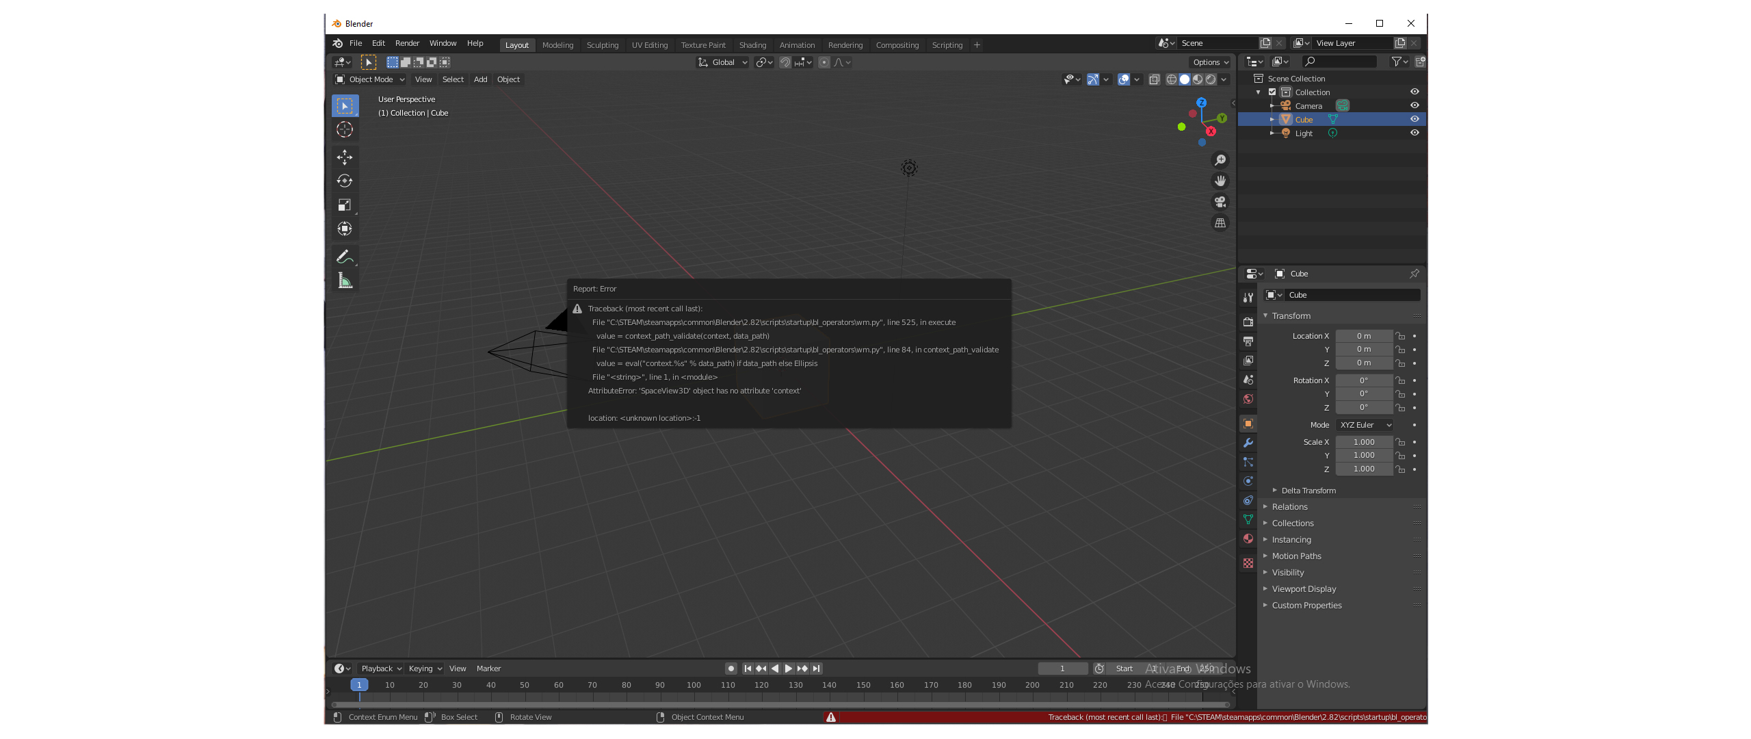The image size is (1751, 739).
Task: Click the Playback button in timeline
Action: [x=381, y=669]
